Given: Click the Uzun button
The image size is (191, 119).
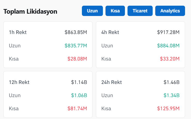Looking at the screenshot, I should [x=92, y=11].
